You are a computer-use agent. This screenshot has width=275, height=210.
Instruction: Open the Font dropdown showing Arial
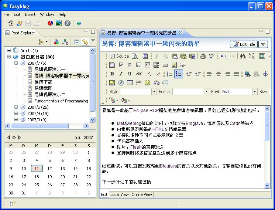255,92
